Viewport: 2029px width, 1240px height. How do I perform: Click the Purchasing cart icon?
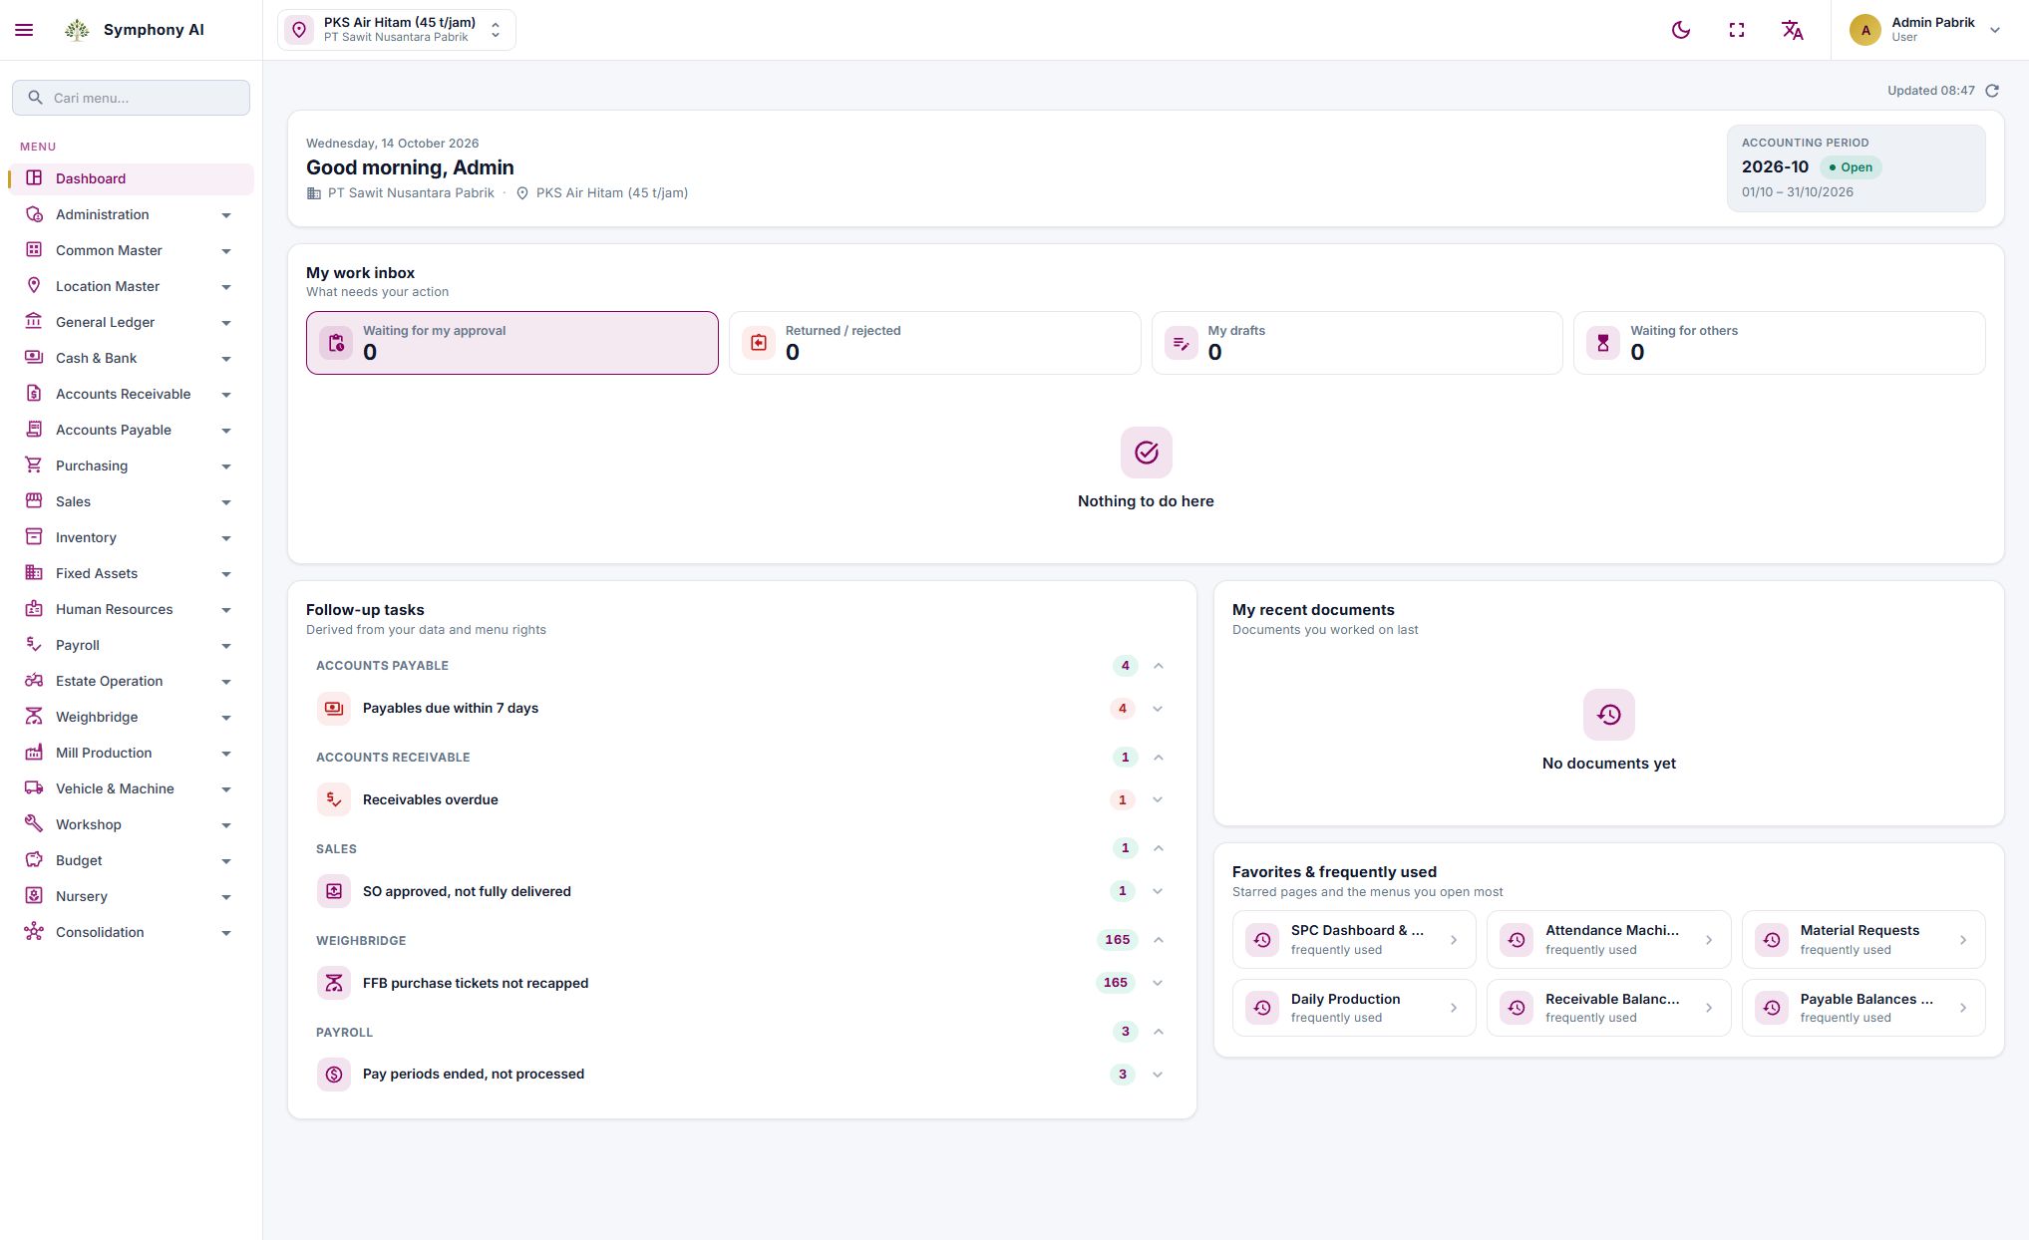(34, 465)
